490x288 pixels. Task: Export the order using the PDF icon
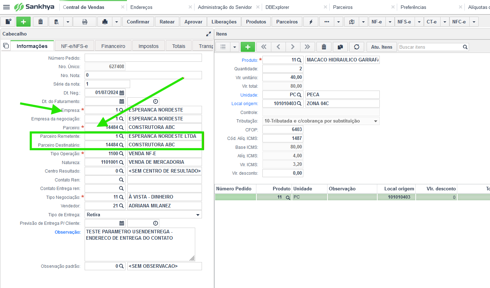85,22
